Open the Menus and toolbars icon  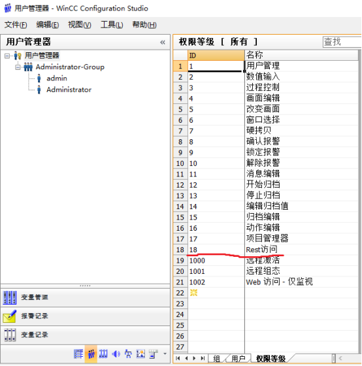(153, 354)
